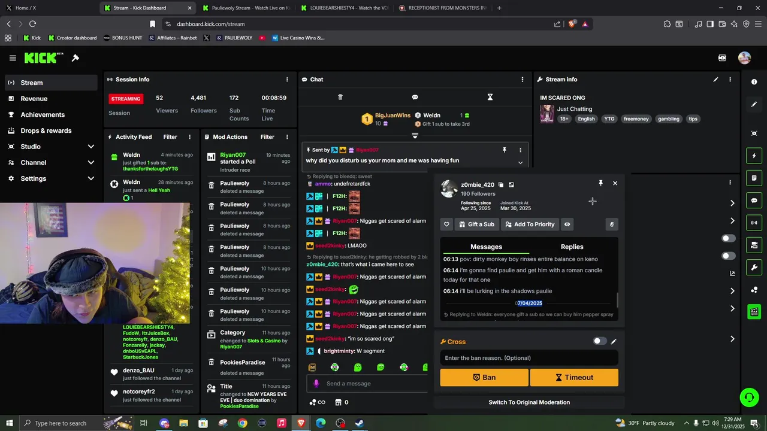Pin the z0mbie_420 user card
The image size is (767, 431).
(600, 183)
